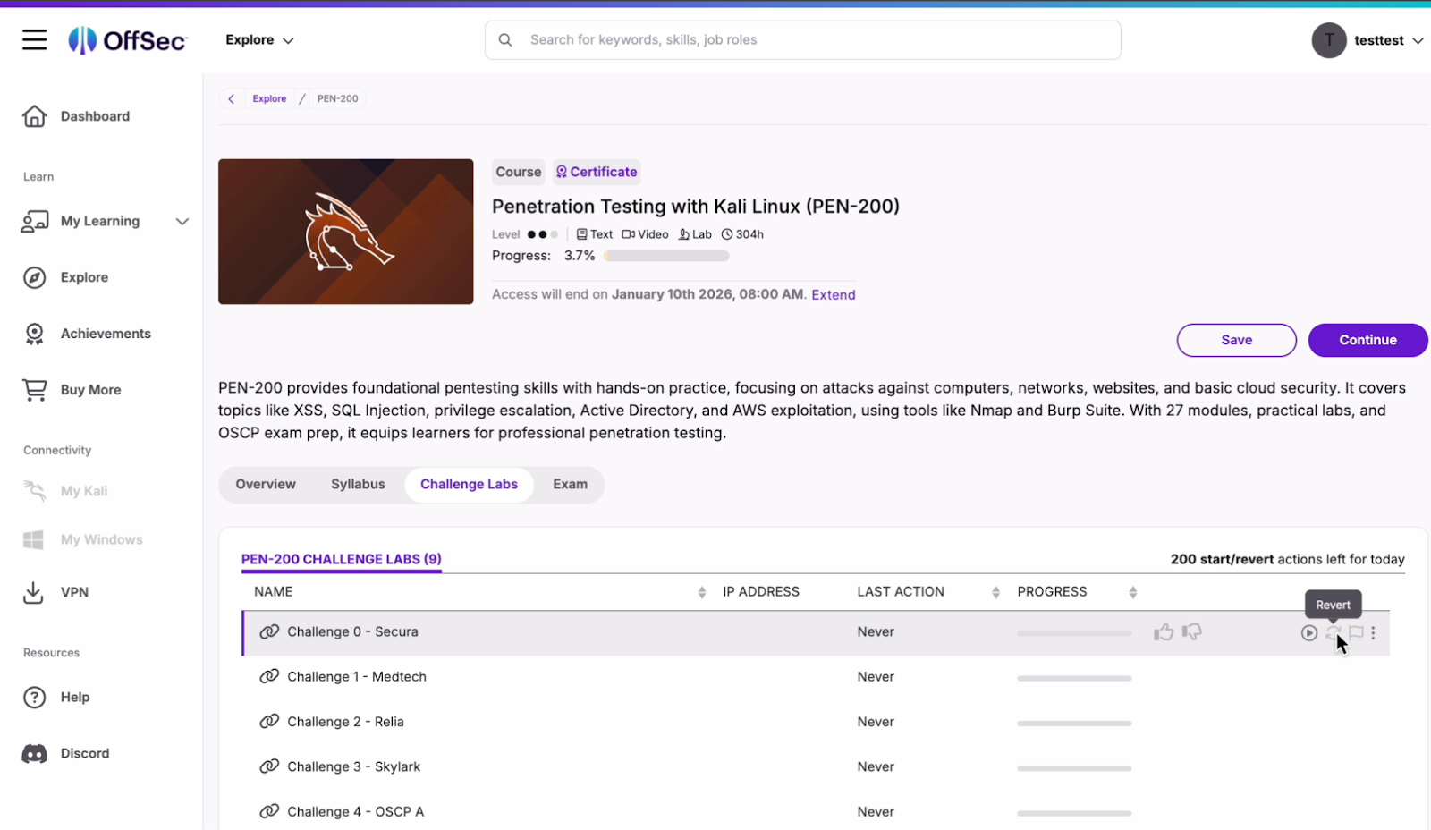This screenshot has height=830, width=1431.
Task: Click Never in Challenge 2 - Relia row
Action: point(876,722)
